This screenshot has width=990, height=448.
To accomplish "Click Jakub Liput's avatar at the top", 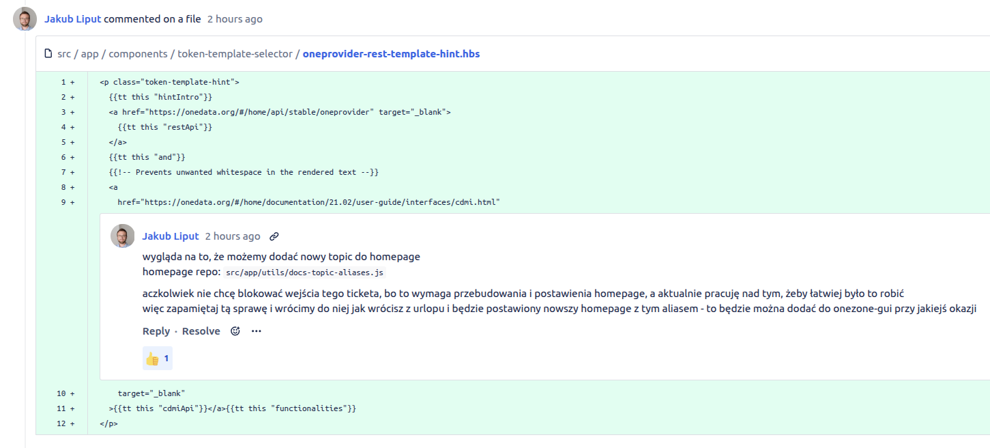I will tap(25, 19).
